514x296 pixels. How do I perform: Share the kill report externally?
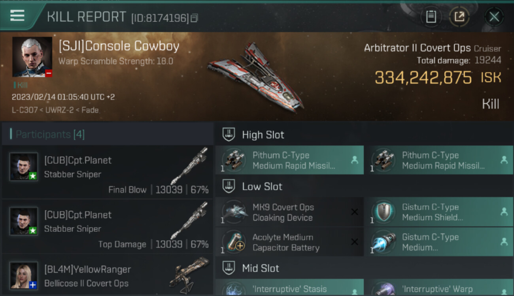coord(459,17)
